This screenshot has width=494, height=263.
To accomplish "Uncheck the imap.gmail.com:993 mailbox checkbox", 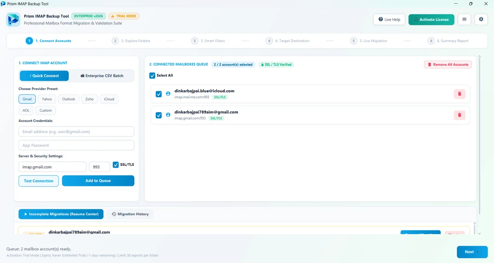I will (158, 115).
